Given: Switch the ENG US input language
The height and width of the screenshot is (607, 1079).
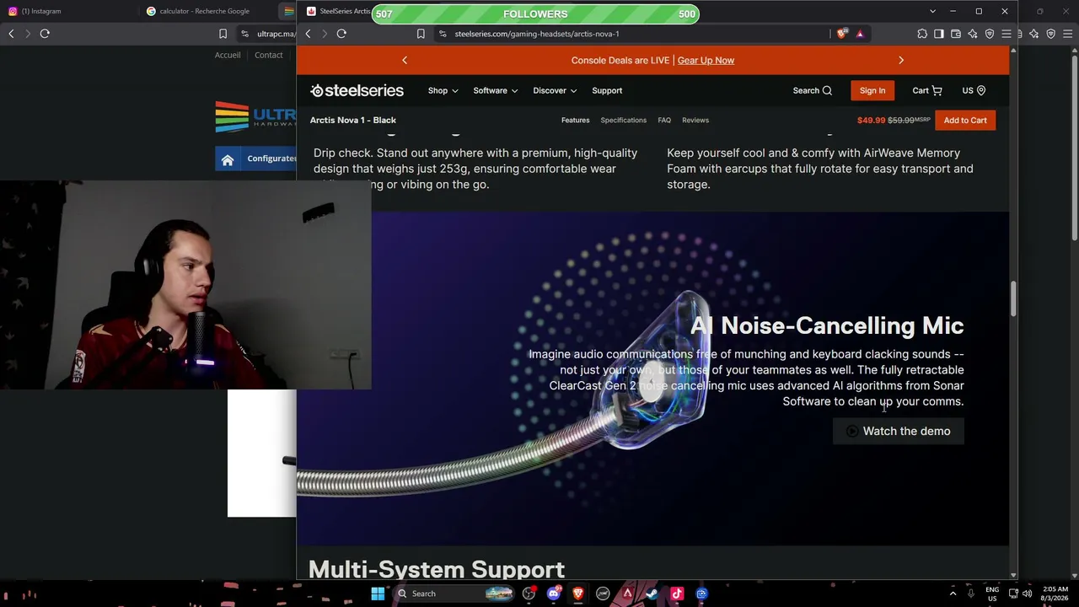Looking at the screenshot, I should (992, 594).
